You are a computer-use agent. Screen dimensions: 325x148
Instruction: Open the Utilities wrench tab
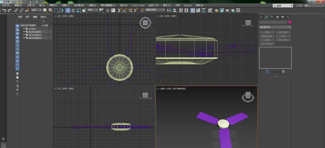pos(288,17)
